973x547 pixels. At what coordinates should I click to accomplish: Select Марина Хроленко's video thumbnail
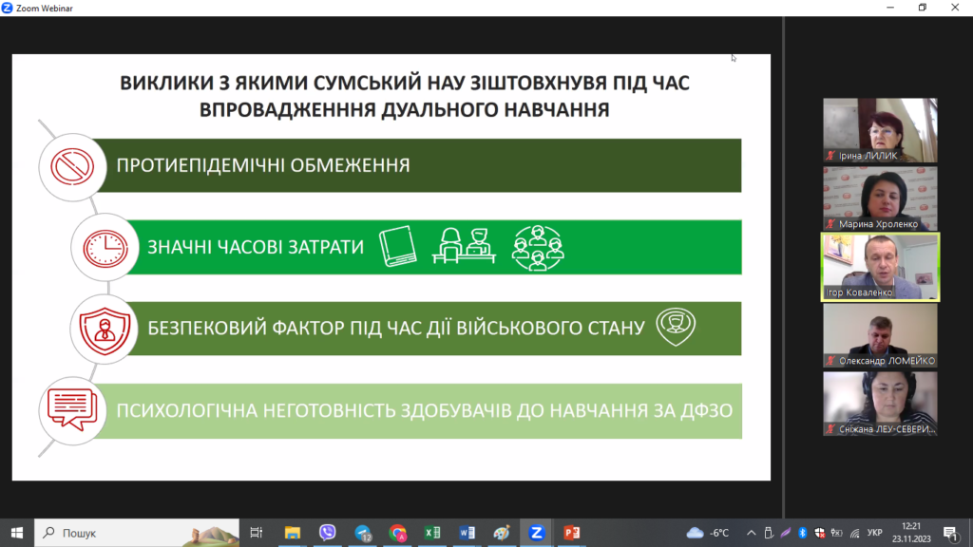tap(880, 198)
